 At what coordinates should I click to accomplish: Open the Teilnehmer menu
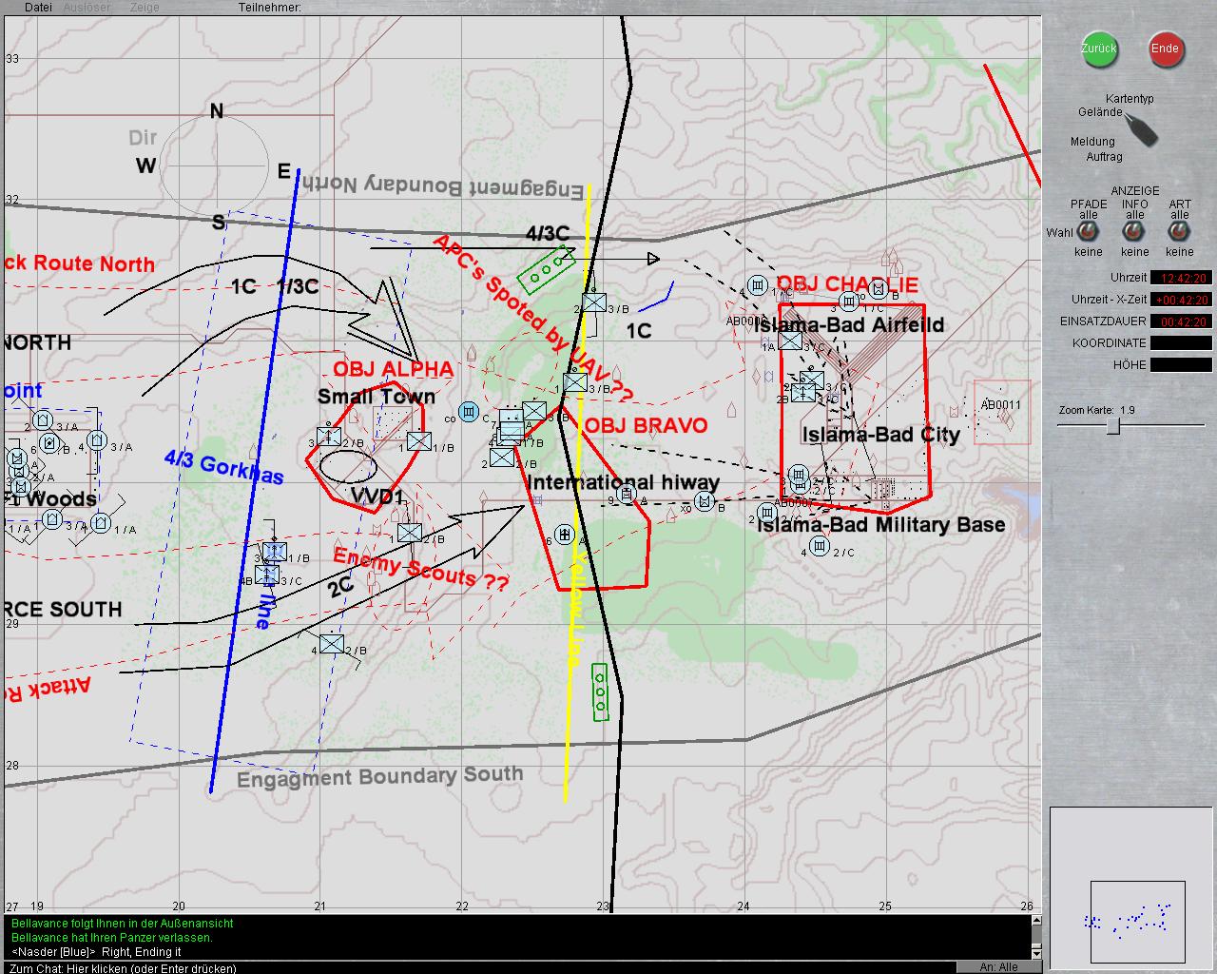269,8
